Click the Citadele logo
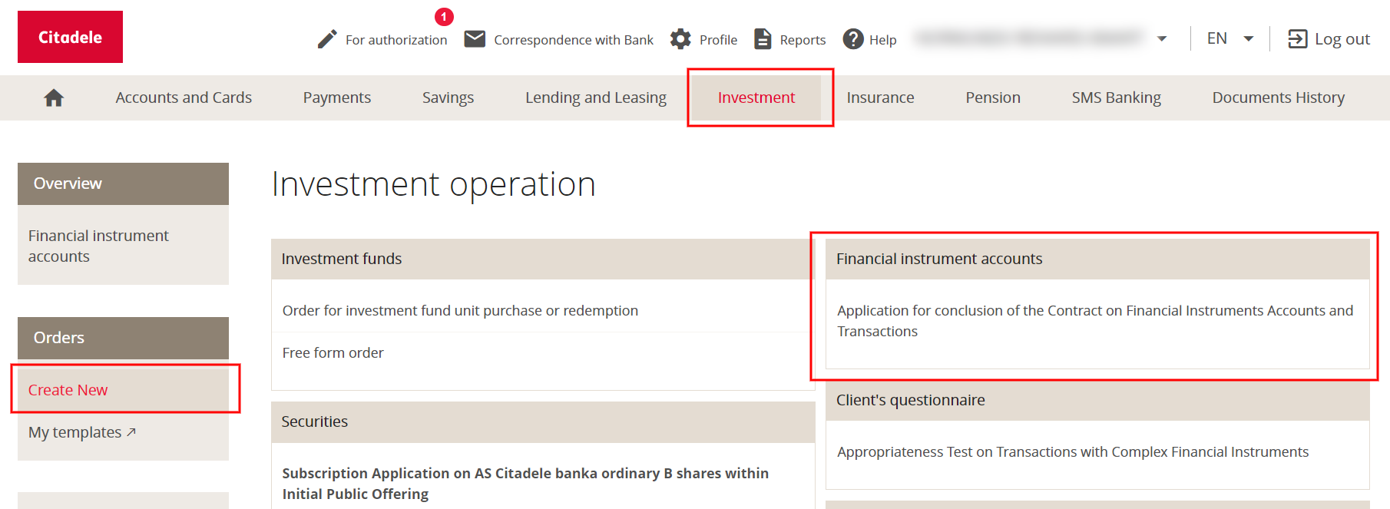The image size is (1390, 509). pos(70,37)
